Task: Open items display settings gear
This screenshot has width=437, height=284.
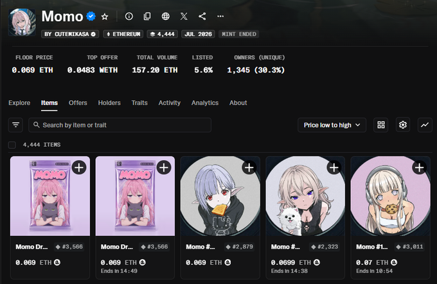Action: [x=403, y=125]
